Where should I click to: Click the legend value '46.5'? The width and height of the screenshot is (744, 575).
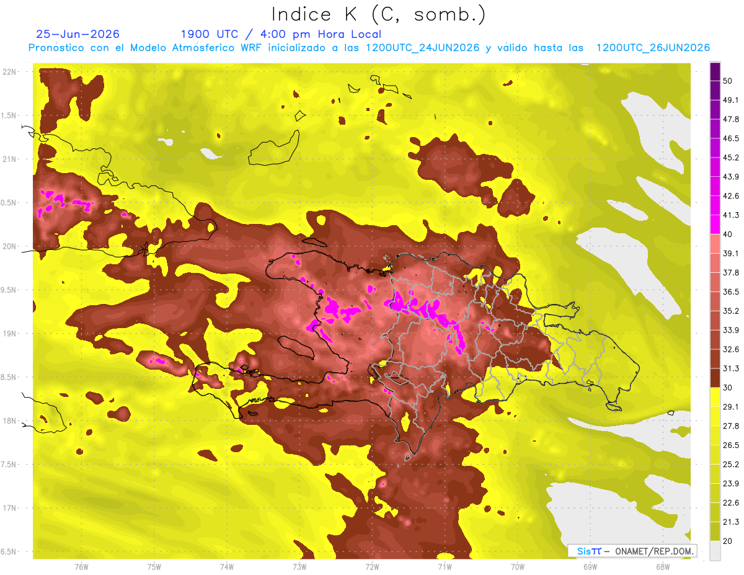coord(730,138)
